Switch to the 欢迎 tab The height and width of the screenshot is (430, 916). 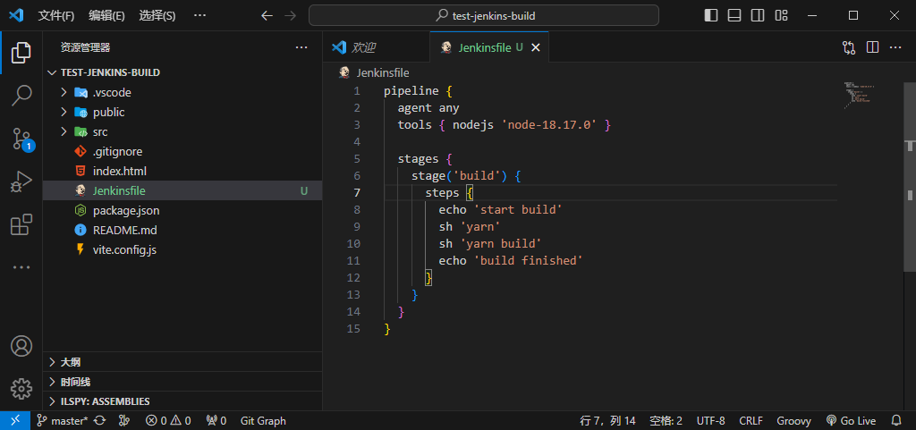(x=377, y=48)
